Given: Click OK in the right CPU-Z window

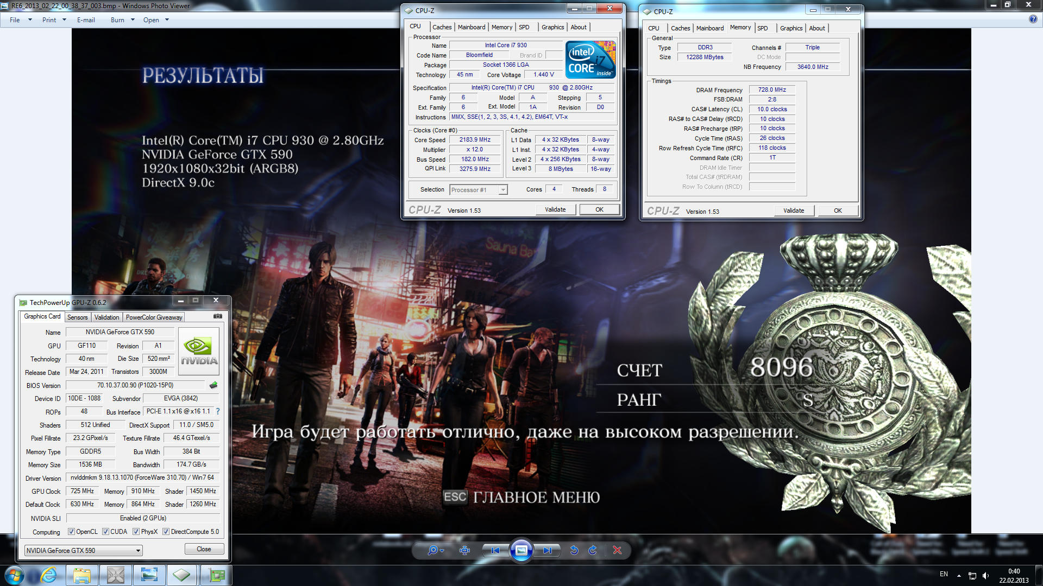Looking at the screenshot, I should pyautogui.click(x=838, y=211).
